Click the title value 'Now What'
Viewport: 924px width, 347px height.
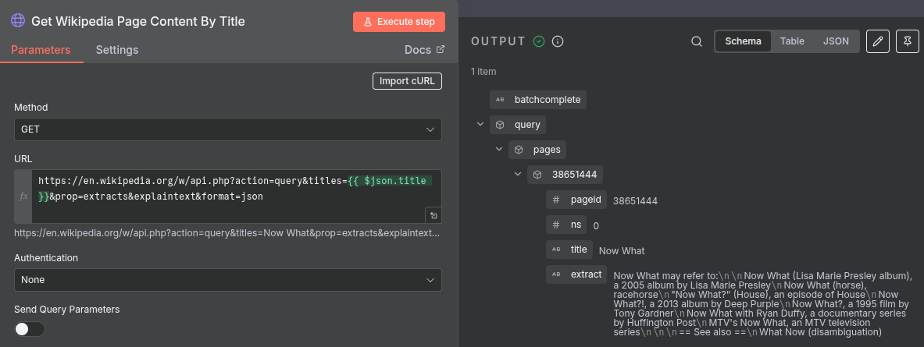(622, 250)
